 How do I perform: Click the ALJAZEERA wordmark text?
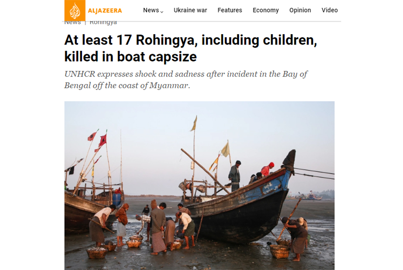point(105,10)
